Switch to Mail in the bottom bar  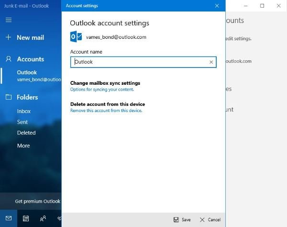click(8, 218)
